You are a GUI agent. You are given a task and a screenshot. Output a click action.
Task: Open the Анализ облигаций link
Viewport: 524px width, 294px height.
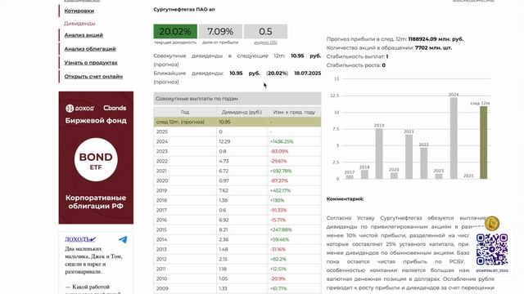pyautogui.click(x=90, y=49)
